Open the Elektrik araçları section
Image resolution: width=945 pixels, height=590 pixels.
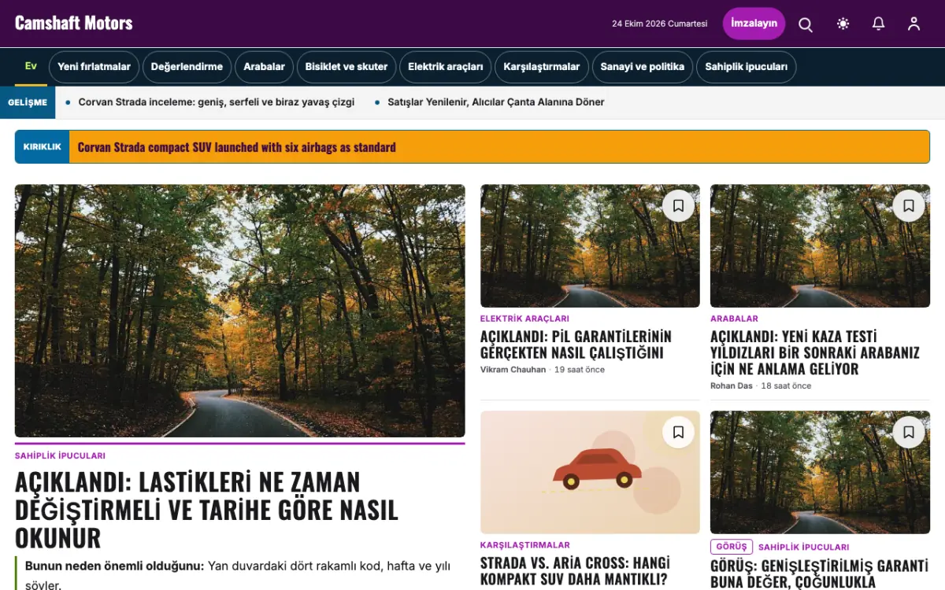click(446, 67)
